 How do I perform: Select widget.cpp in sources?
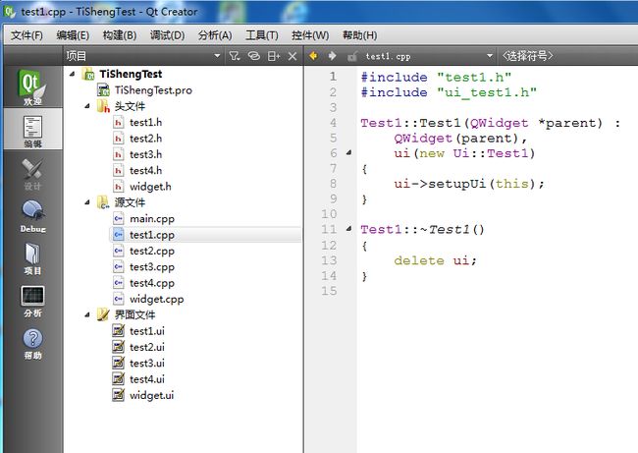click(157, 299)
